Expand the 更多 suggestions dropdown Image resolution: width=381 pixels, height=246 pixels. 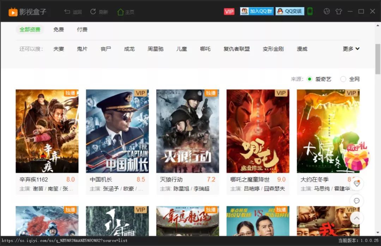coord(351,49)
